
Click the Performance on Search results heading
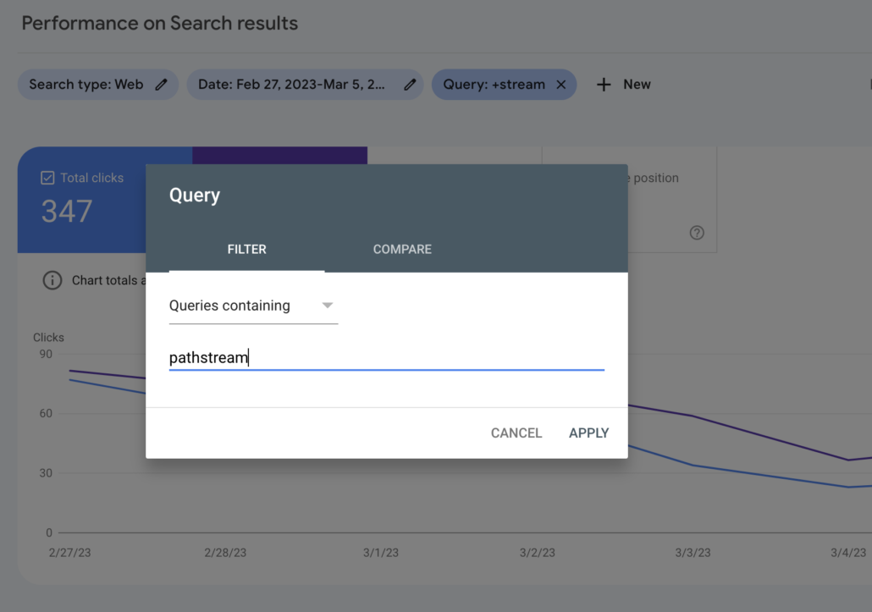point(160,24)
